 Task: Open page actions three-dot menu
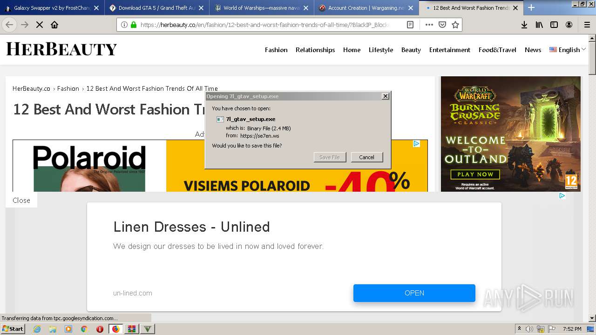[x=429, y=25]
